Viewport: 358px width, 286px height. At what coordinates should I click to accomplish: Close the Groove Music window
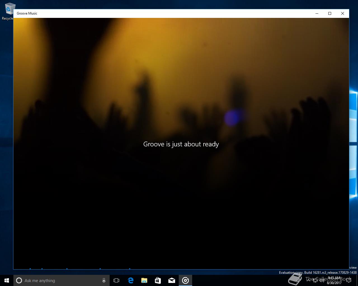tap(343, 13)
